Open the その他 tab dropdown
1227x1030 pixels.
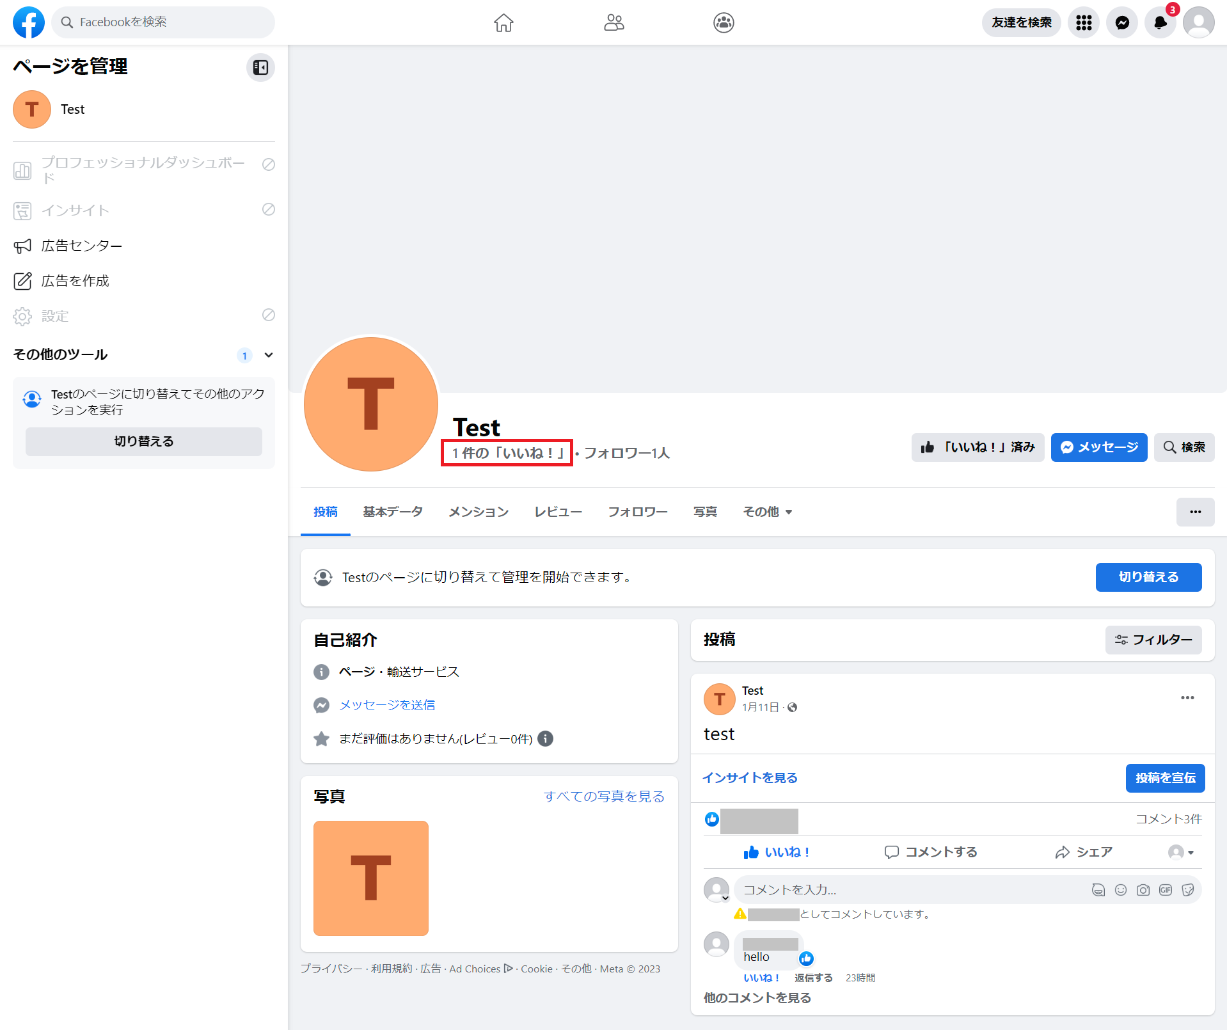[x=768, y=512]
